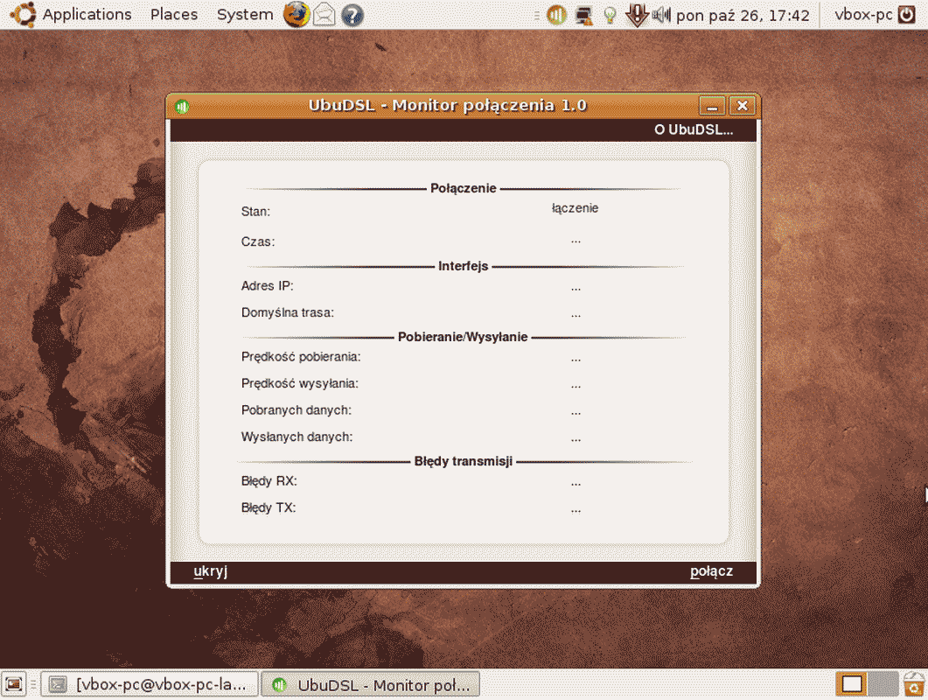The height and width of the screenshot is (700, 928).
Task: Click the download arrow tray icon
Action: click(637, 15)
